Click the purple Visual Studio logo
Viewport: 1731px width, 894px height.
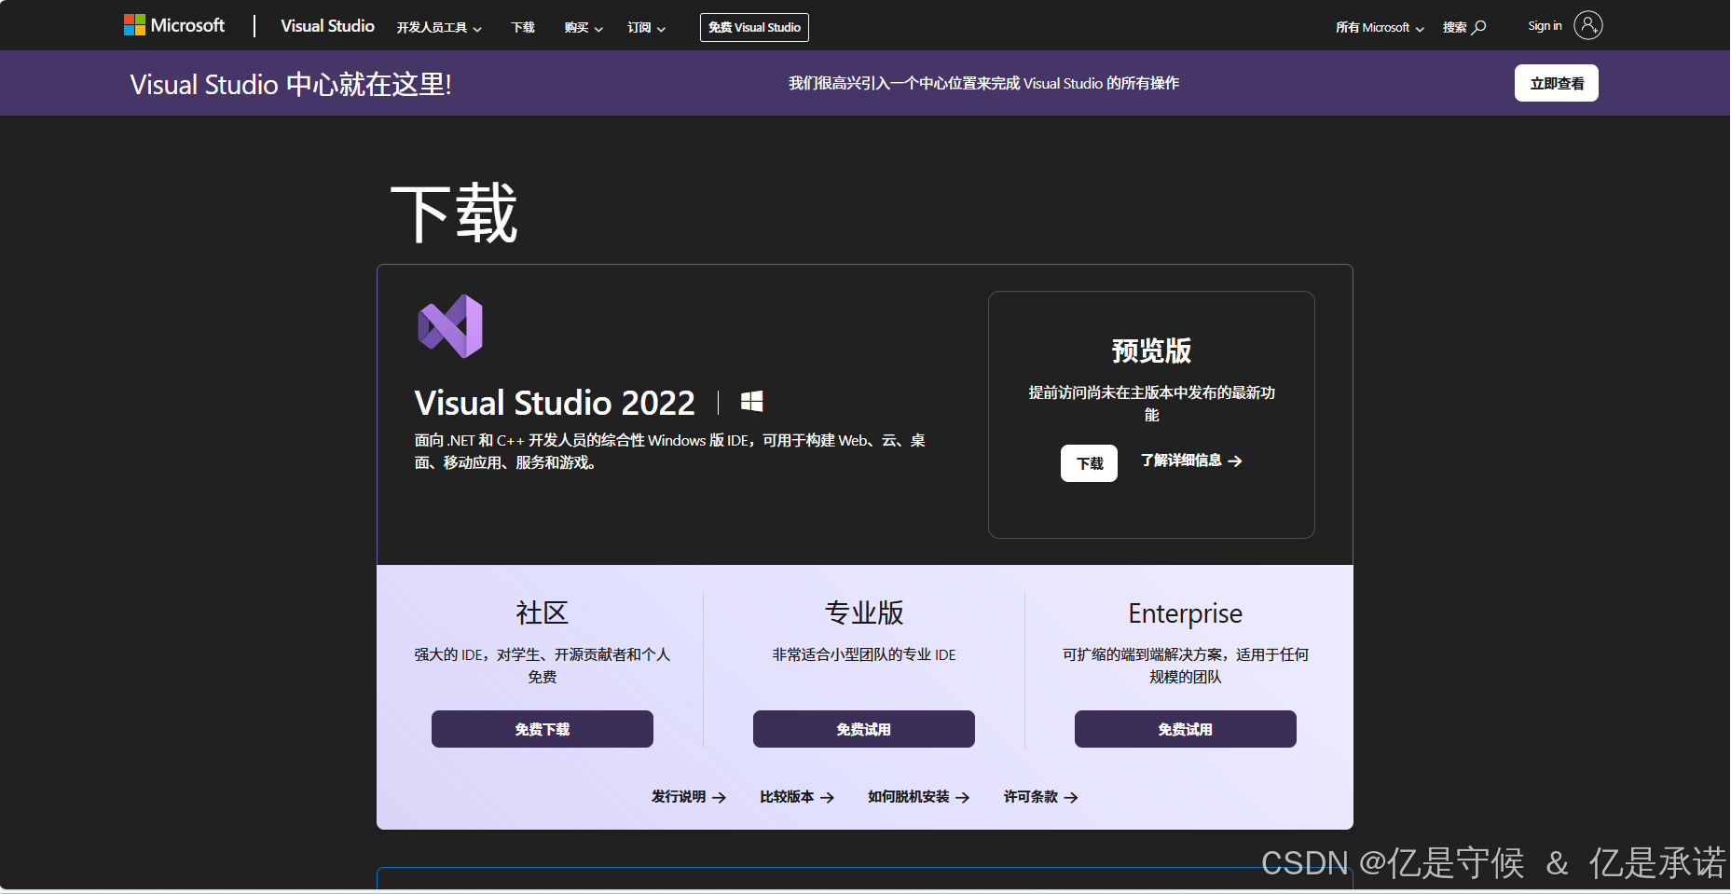pyautogui.click(x=450, y=326)
